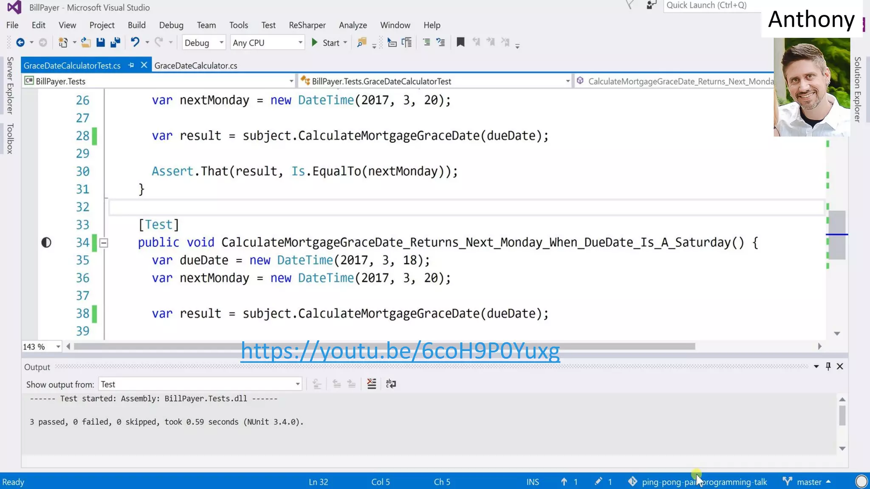
Task: Click the Navigate Backward arrow icon
Action: 20,42
